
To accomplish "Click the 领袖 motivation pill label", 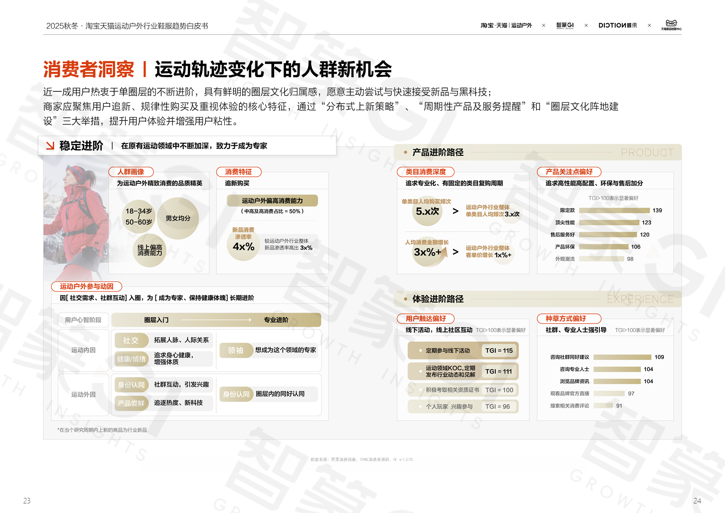I will pos(236,350).
